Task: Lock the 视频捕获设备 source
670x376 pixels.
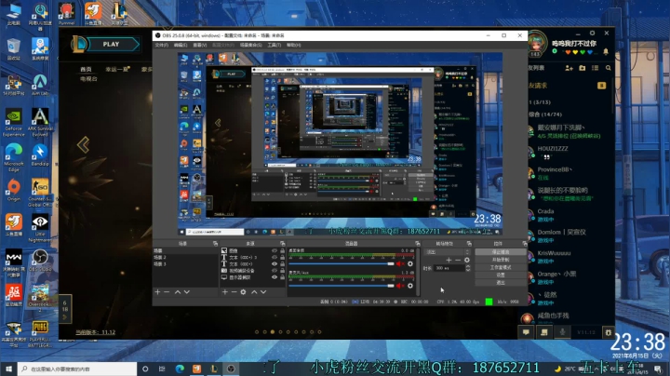Action: point(282,271)
